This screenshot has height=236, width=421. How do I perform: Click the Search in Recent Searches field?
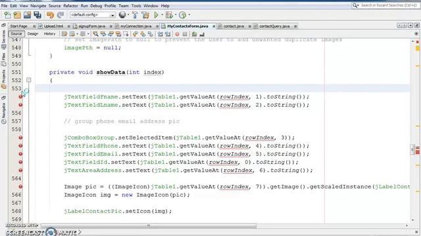point(389,5)
